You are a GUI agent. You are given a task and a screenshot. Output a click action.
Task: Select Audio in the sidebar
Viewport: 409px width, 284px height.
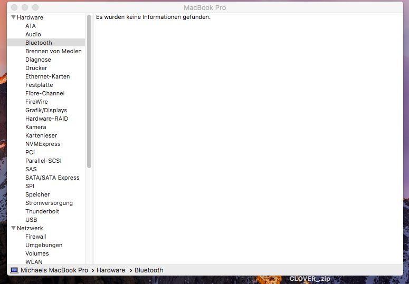[33, 34]
